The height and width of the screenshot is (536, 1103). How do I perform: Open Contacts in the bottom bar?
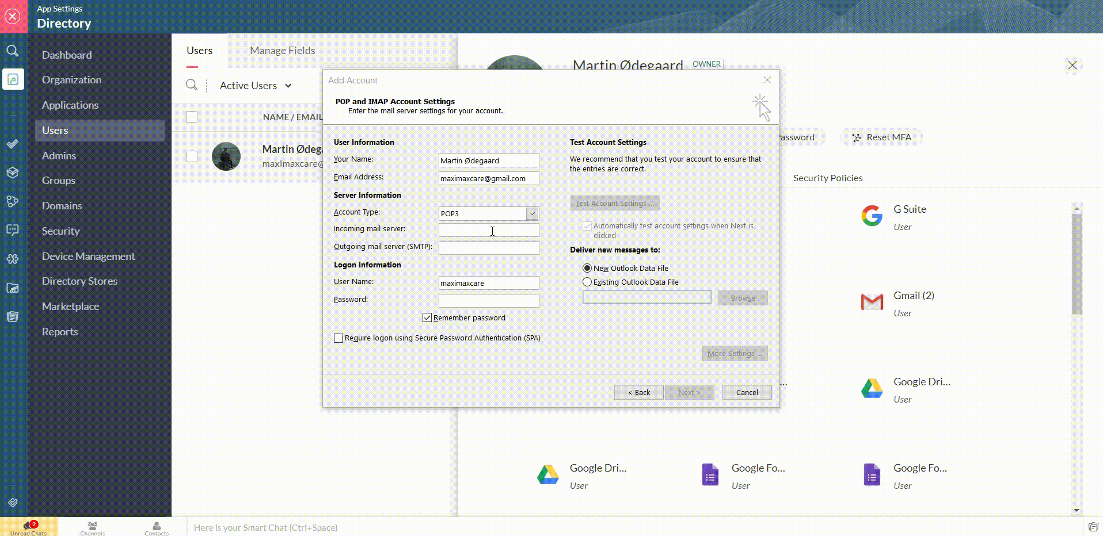pyautogui.click(x=156, y=526)
